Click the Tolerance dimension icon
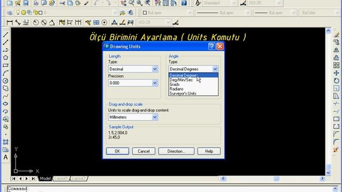The height and width of the screenshot is (192, 342). (x=96, y=22)
